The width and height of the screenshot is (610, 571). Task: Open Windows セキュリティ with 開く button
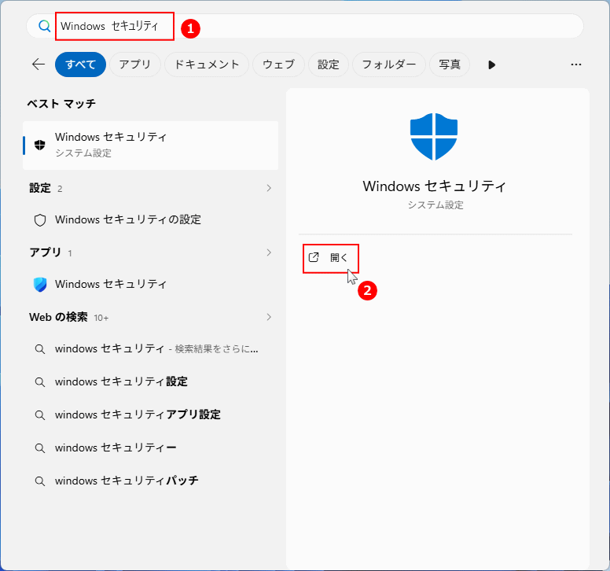click(x=331, y=258)
